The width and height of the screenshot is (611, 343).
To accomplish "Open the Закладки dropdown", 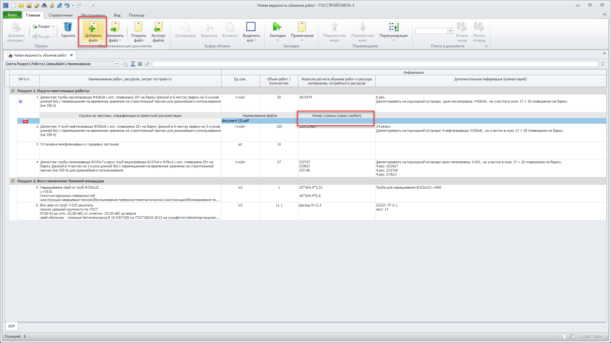I will [x=277, y=40].
